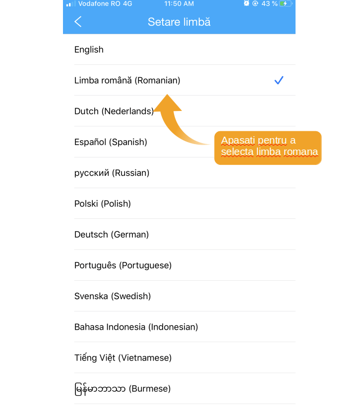The width and height of the screenshot is (358, 409).
Task: Tap the battery icon in status bar
Action: click(286, 3)
